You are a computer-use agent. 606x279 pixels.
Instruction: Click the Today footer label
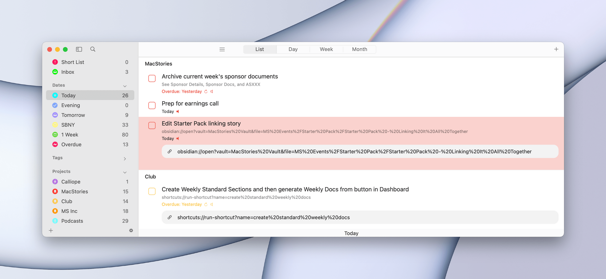pos(351,233)
